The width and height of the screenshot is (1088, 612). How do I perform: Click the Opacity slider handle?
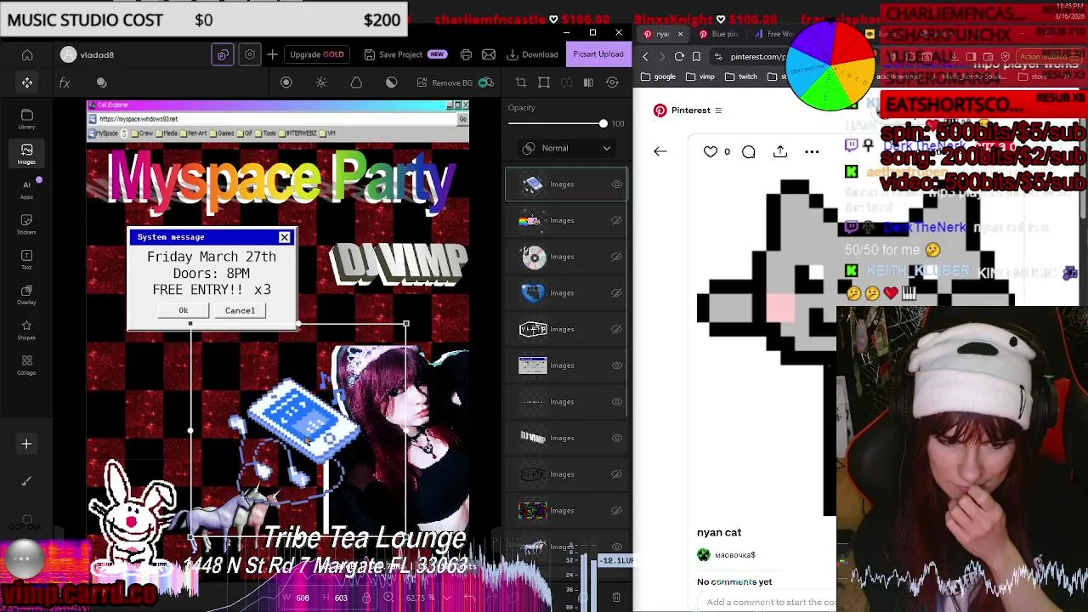pyautogui.click(x=603, y=124)
